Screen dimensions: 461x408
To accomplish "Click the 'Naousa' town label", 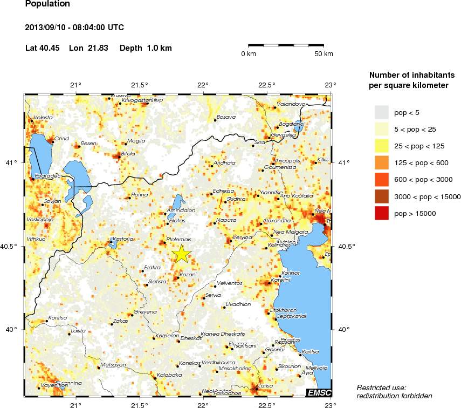I will coord(226,220).
